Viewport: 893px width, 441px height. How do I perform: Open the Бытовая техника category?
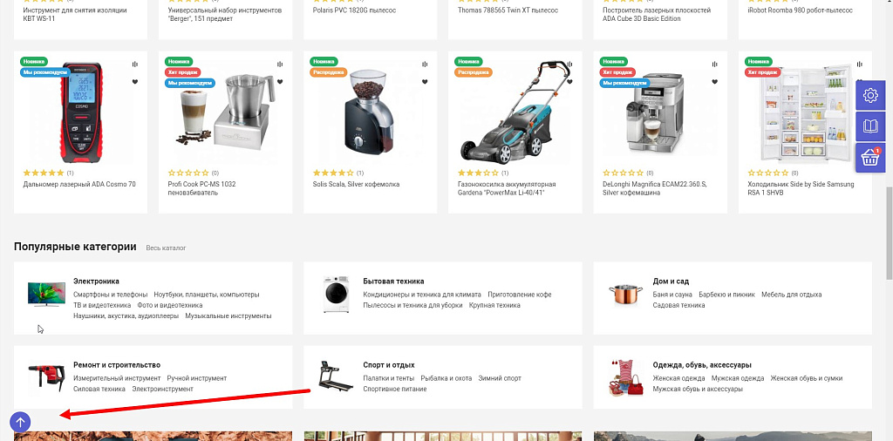(x=393, y=282)
